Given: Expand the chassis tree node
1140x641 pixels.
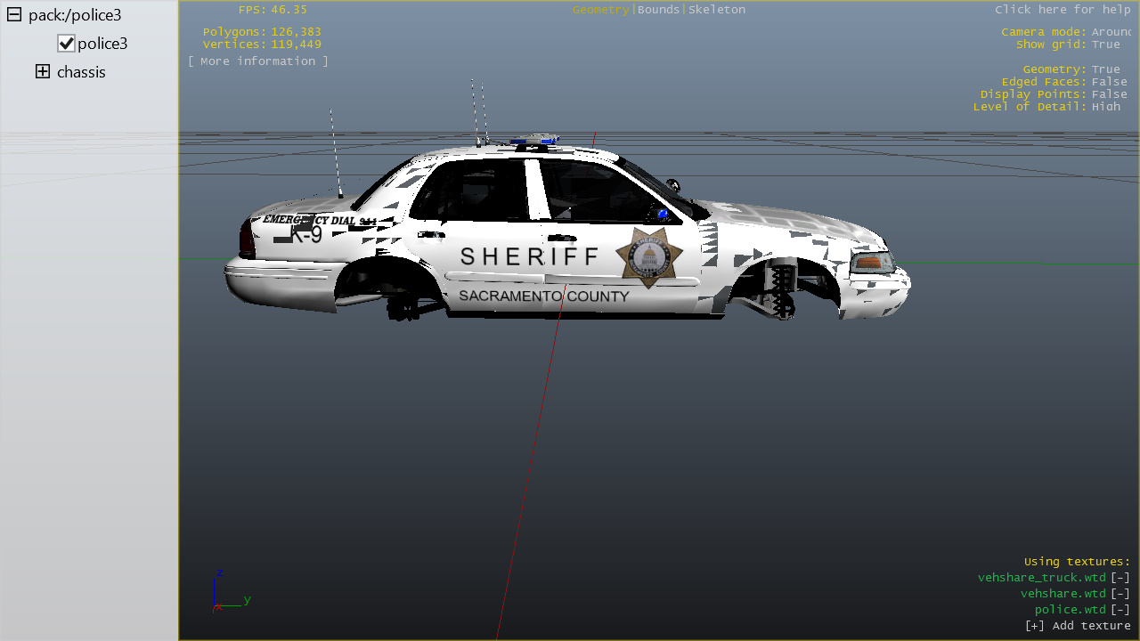Looking at the screenshot, I should [43, 72].
